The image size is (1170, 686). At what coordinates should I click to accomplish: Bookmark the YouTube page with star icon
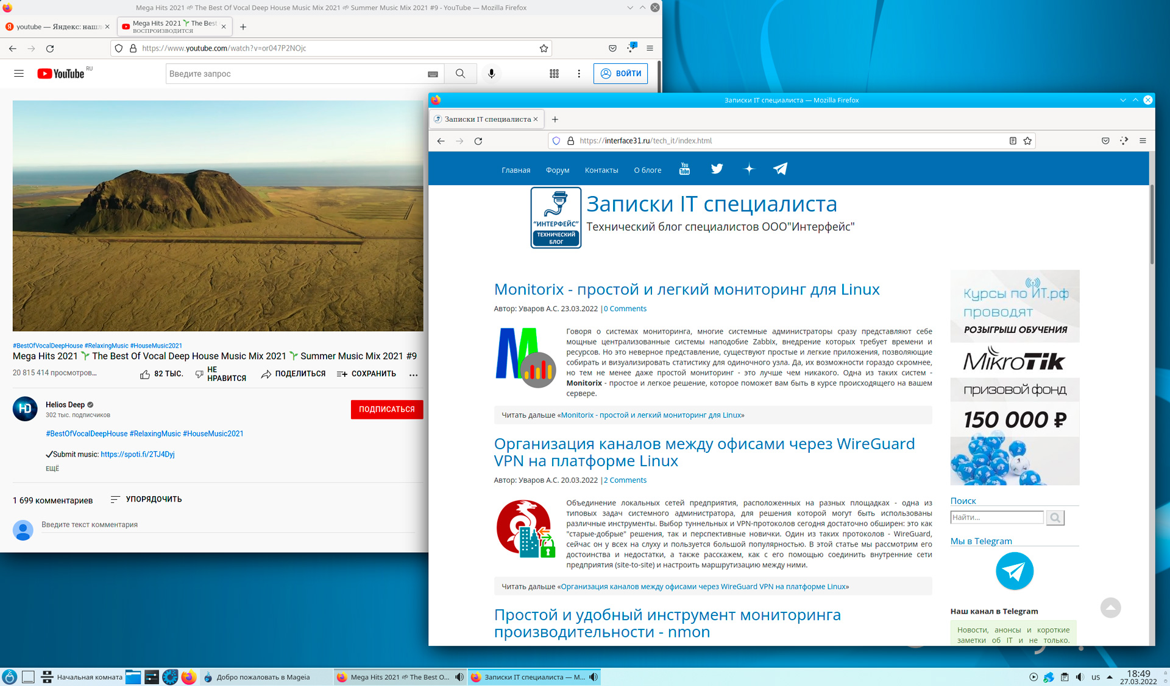pos(544,48)
